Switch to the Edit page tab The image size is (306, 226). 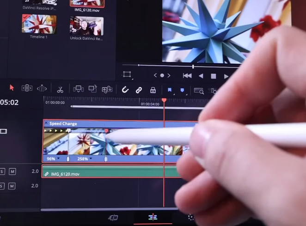tap(153, 217)
